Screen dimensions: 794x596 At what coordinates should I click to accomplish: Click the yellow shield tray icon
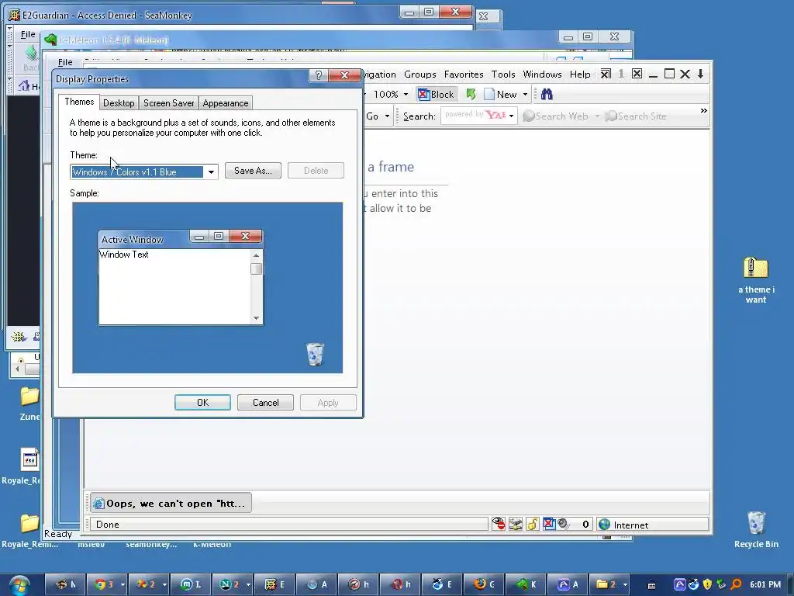point(707,584)
